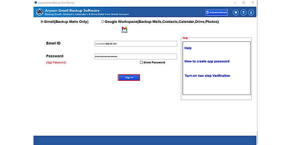291x145 pixels.
Task: Click the title bar application icon
Action: (x=36, y=3)
